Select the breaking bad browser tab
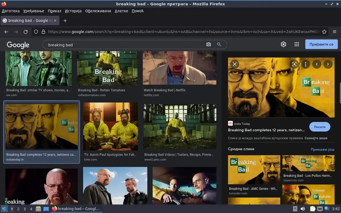The image size is (341, 213). coord(30,21)
